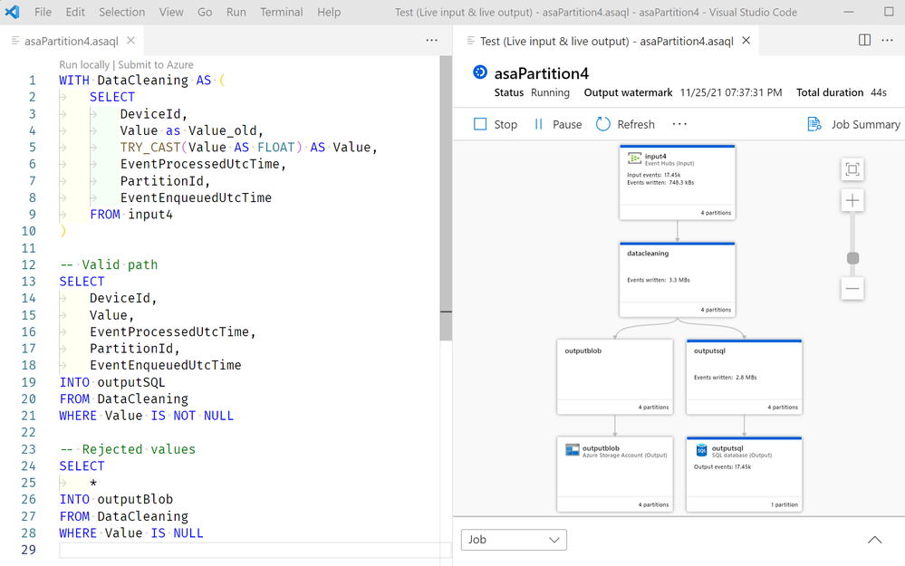The image size is (905, 566).
Task: Maximize the Visual Studio Code window
Action: (x=889, y=12)
